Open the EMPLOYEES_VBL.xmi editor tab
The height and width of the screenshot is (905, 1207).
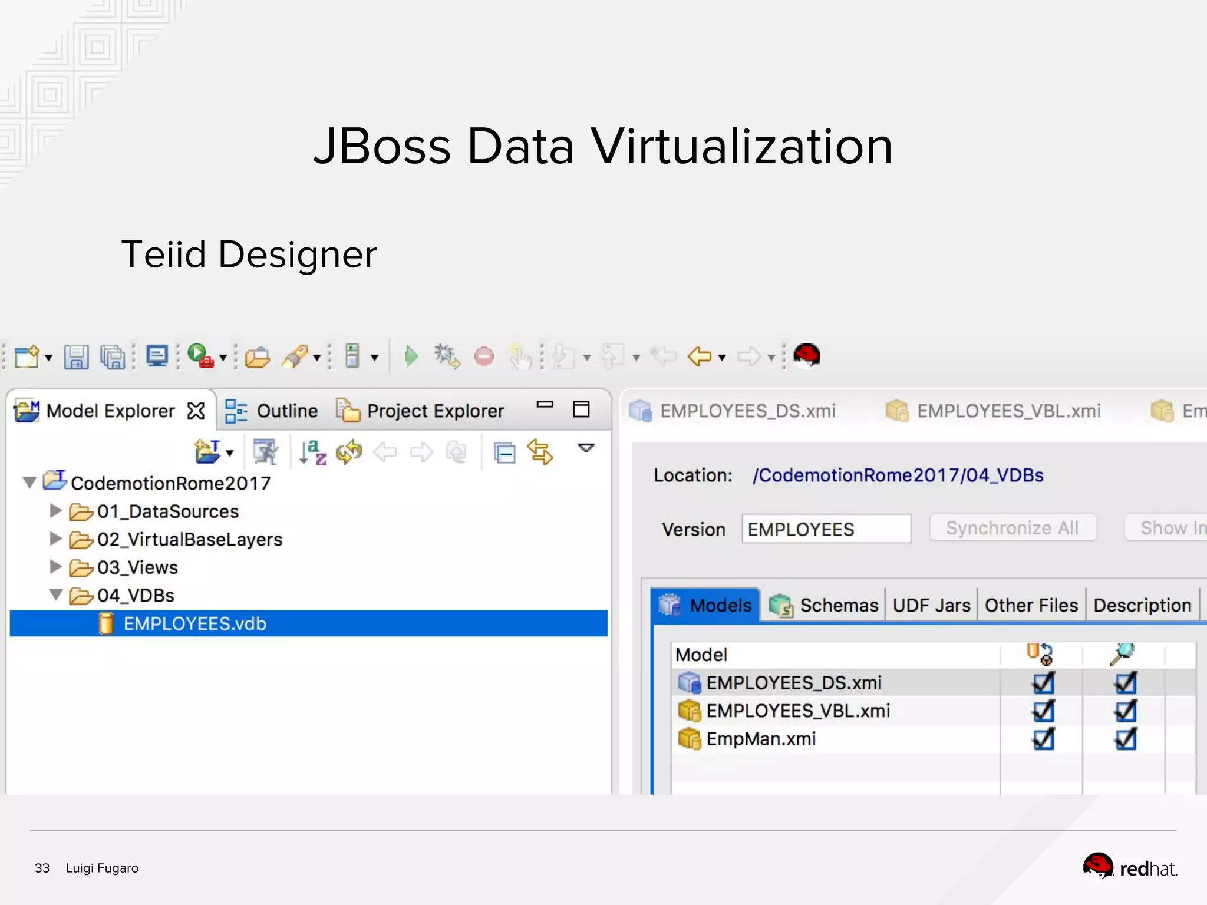pyautogui.click(x=993, y=411)
